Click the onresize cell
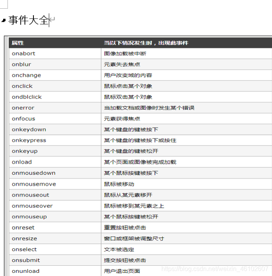The image size is (272, 276). click(x=55, y=239)
